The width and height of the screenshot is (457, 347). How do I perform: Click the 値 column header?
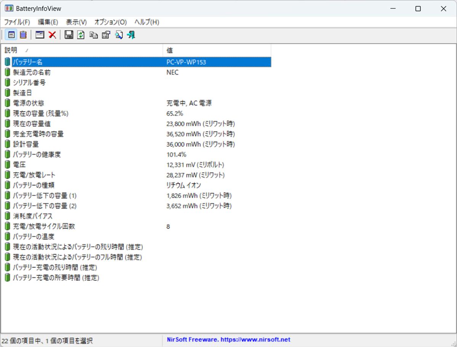click(x=216, y=50)
